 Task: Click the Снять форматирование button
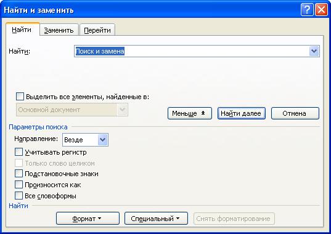pos(234,219)
